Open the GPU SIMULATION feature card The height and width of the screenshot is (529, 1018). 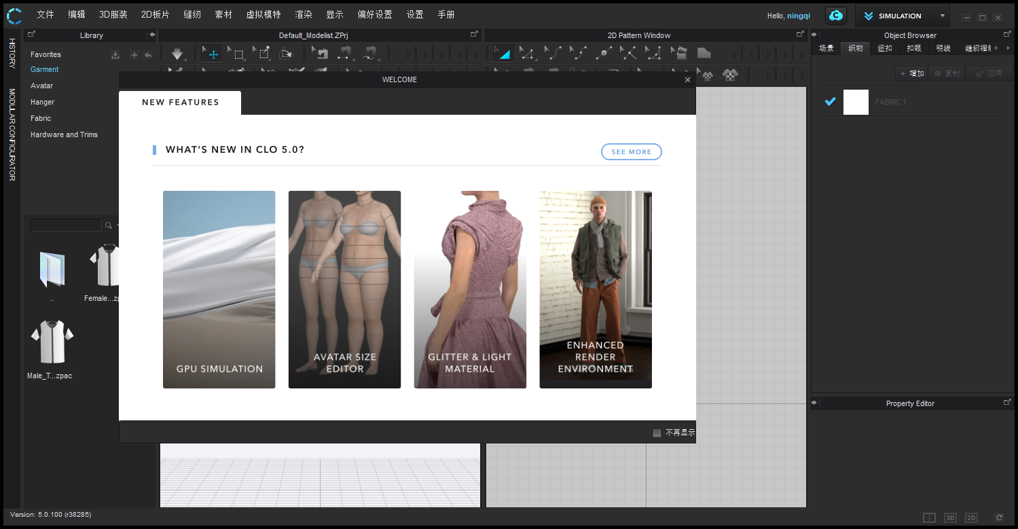coord(219,289)
